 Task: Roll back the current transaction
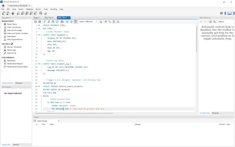[71, 21]
